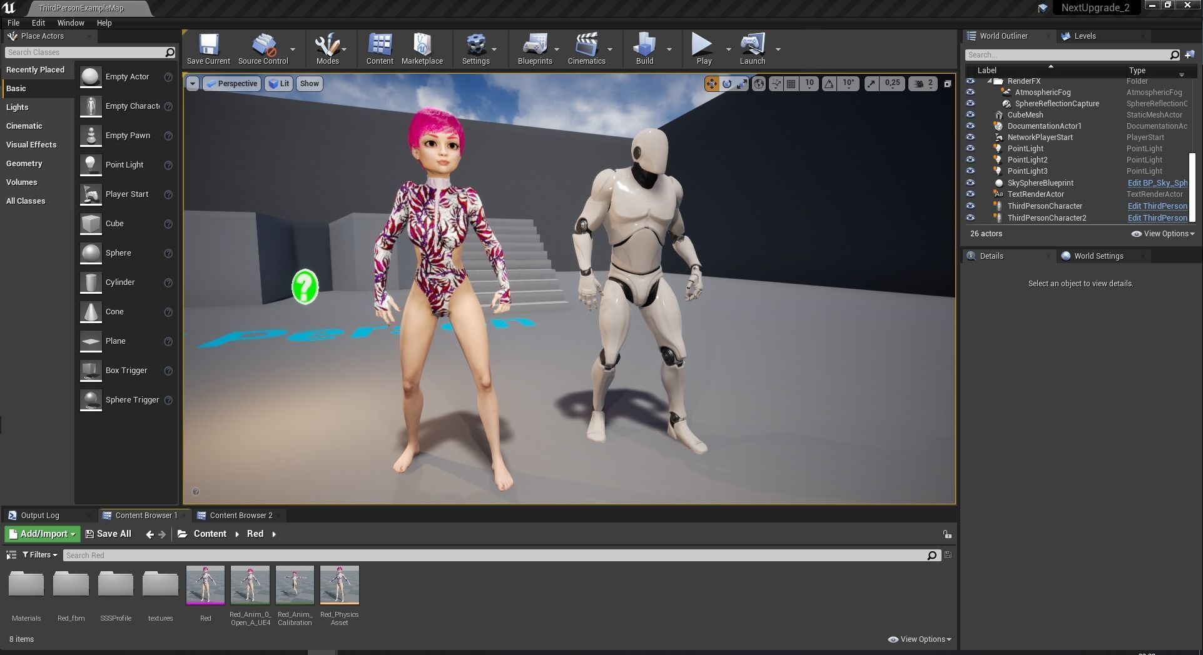
Task: Open the Filters dropdown in Content Browser
Action: tap(40, 555)
